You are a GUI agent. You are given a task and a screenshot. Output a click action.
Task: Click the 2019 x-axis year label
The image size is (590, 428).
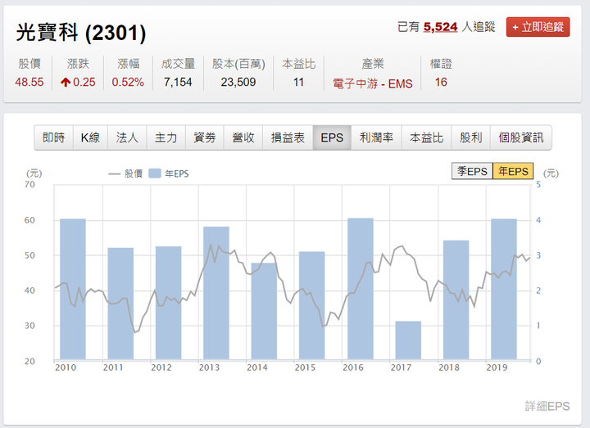pos(497,367)
